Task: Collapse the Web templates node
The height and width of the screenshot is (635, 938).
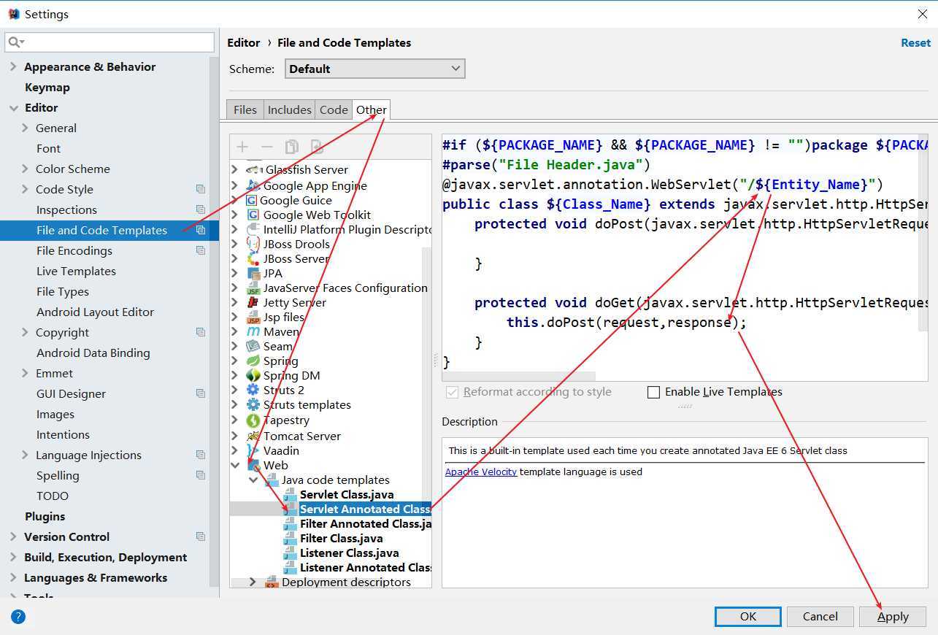Action: coord(236,465)
